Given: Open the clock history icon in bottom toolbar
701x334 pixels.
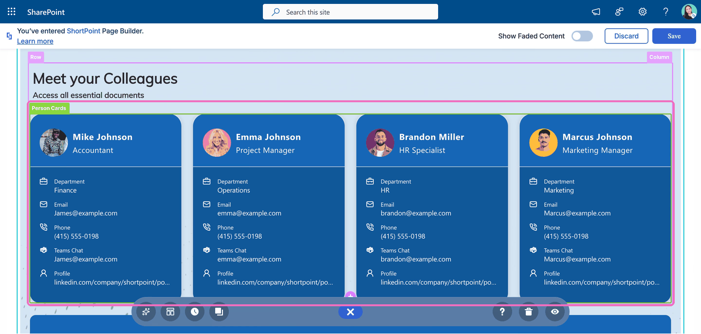Looking at the screenshot, I should coord(195,312).
